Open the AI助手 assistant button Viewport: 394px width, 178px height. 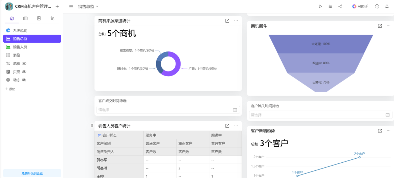(360, 7)
